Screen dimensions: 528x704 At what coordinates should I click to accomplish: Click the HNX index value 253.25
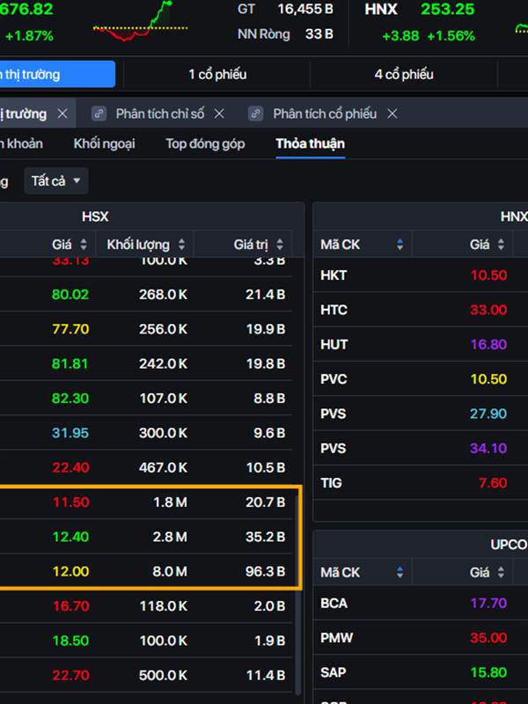[446, 11]
